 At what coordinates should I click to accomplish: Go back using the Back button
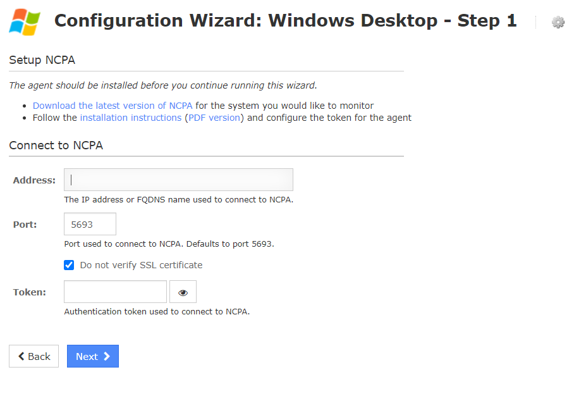34,356
